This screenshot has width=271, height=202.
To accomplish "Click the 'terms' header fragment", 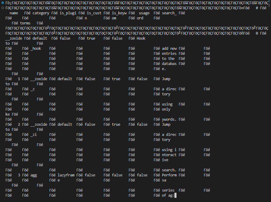I will pyautogui.click(x=25, y=23).
